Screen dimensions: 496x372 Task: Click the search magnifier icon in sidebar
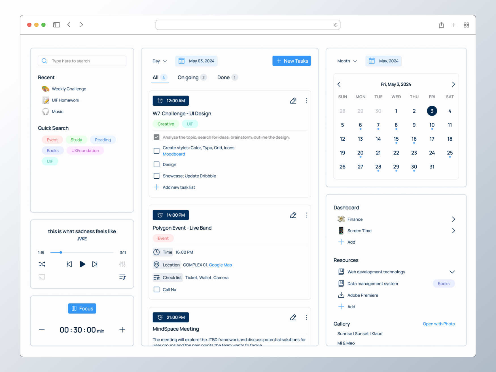pyautogui.click(x=44, y=61)
